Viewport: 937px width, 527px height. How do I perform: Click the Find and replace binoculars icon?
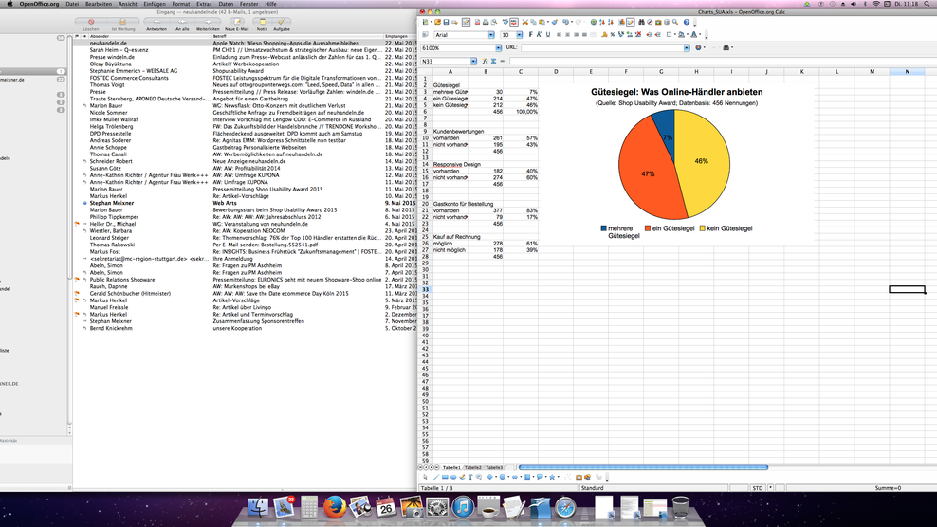click(x=642, y=22)
